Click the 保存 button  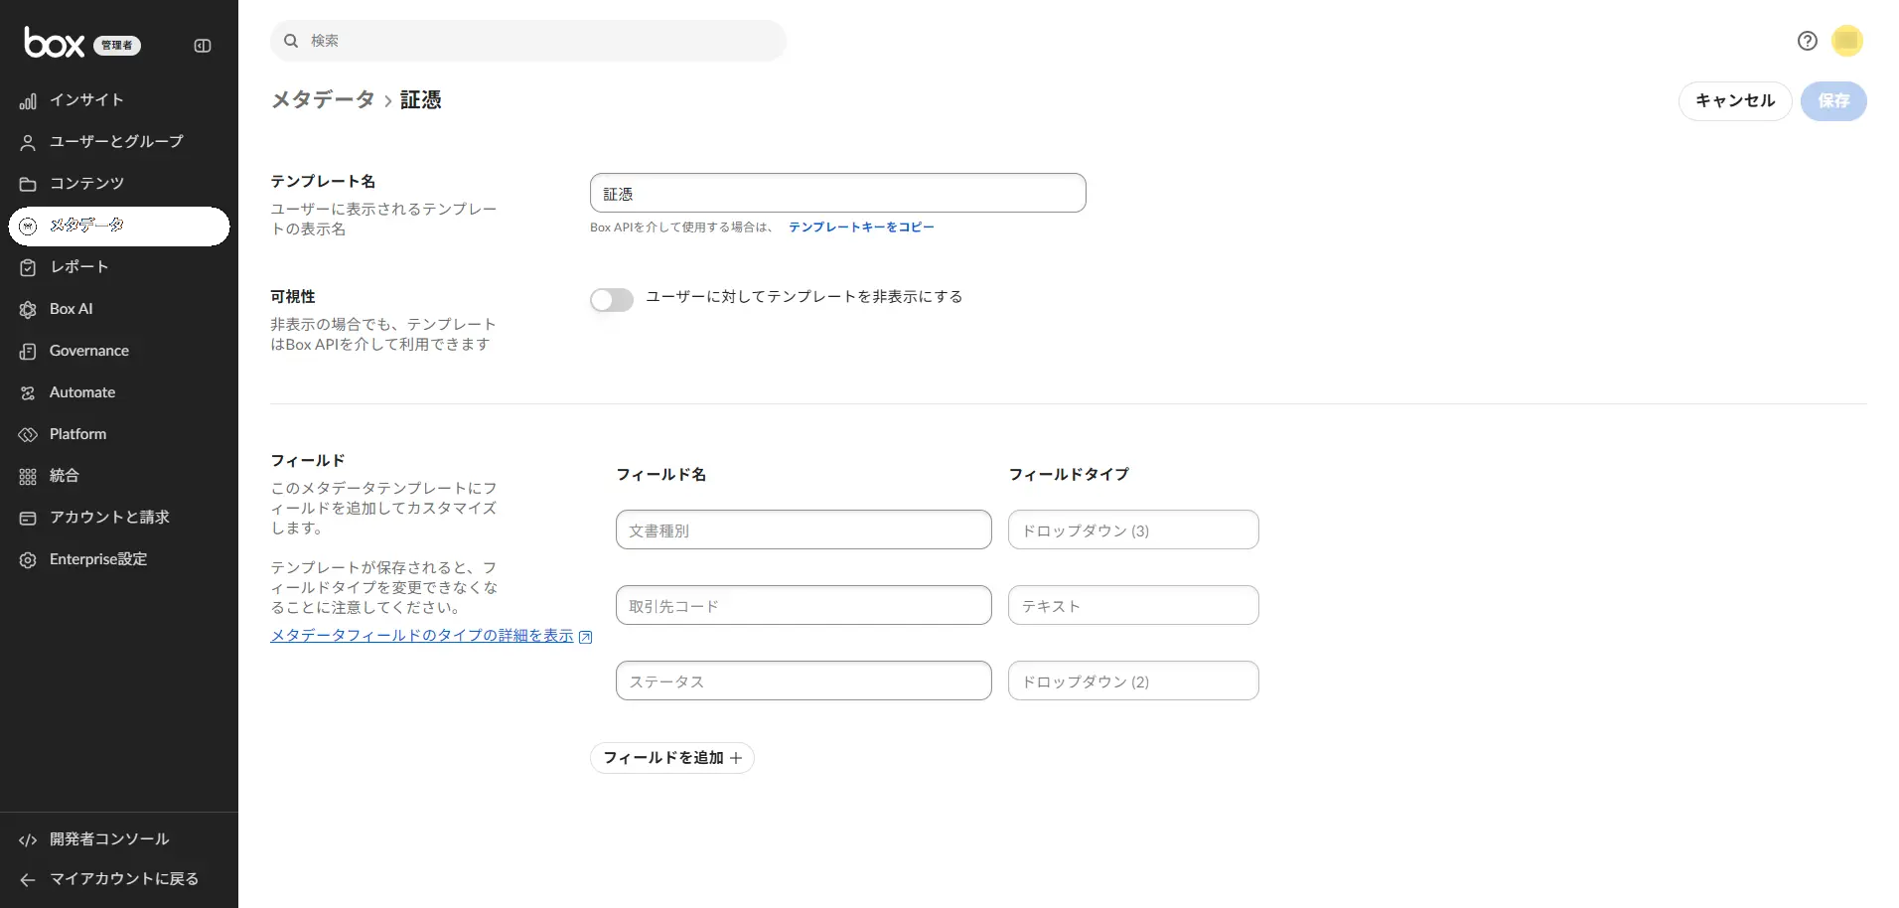(x=1833, y=101)
